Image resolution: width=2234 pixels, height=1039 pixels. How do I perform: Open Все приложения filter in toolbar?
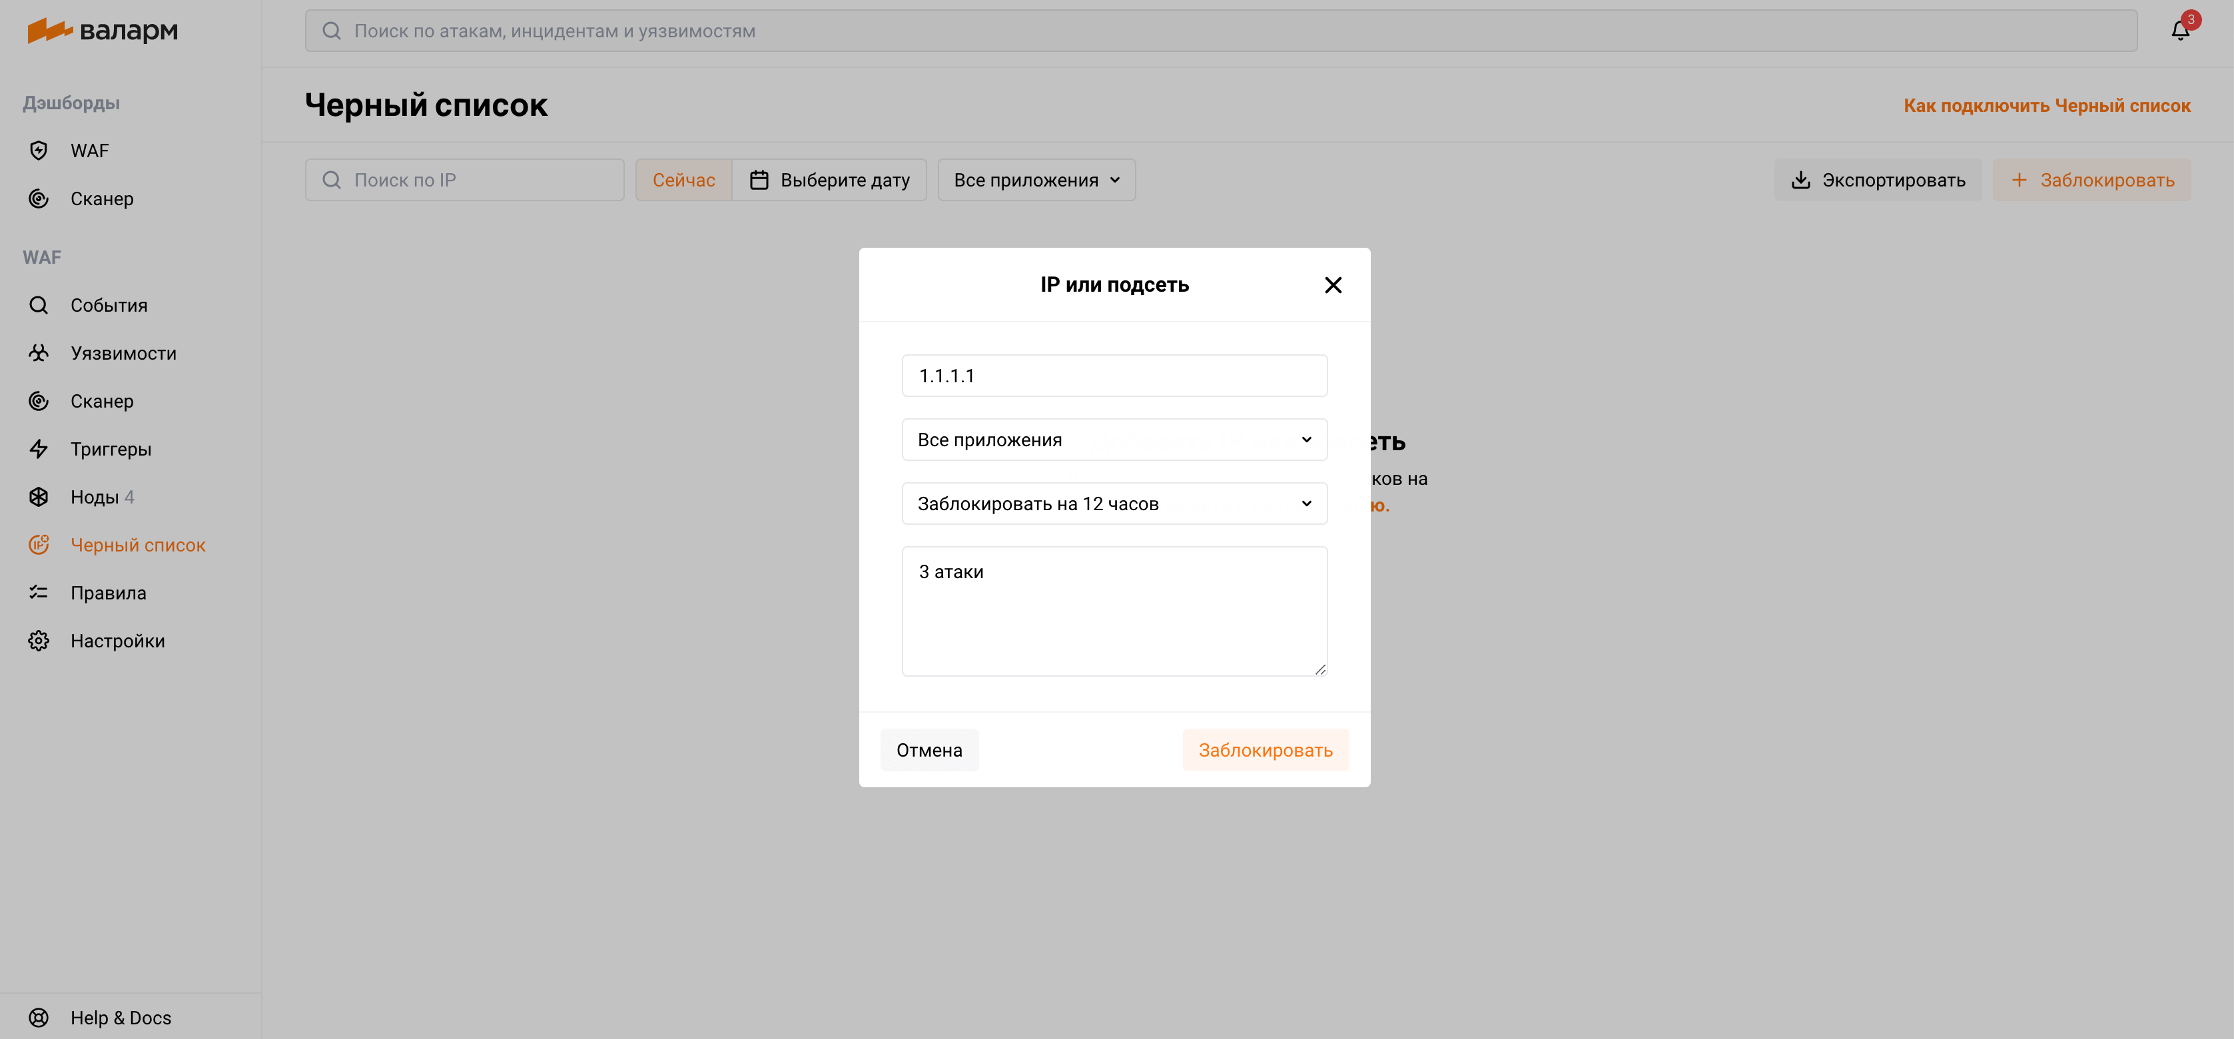tap(1036, 180)
